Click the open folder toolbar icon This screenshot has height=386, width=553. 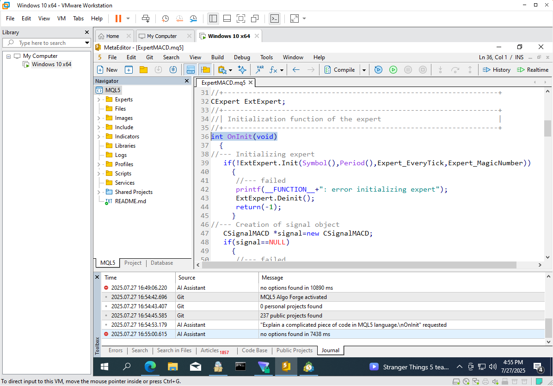(x=143, y=69)
